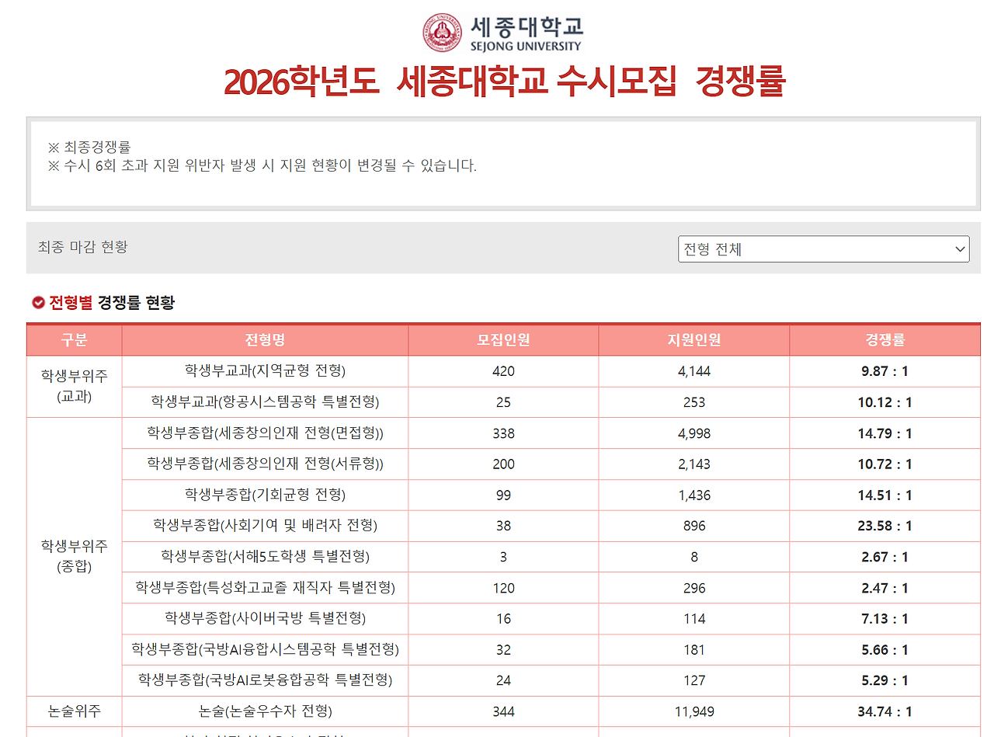994x737 pixels.
Task: Click the 99 recruitment count cell
Action: (503, 495)
